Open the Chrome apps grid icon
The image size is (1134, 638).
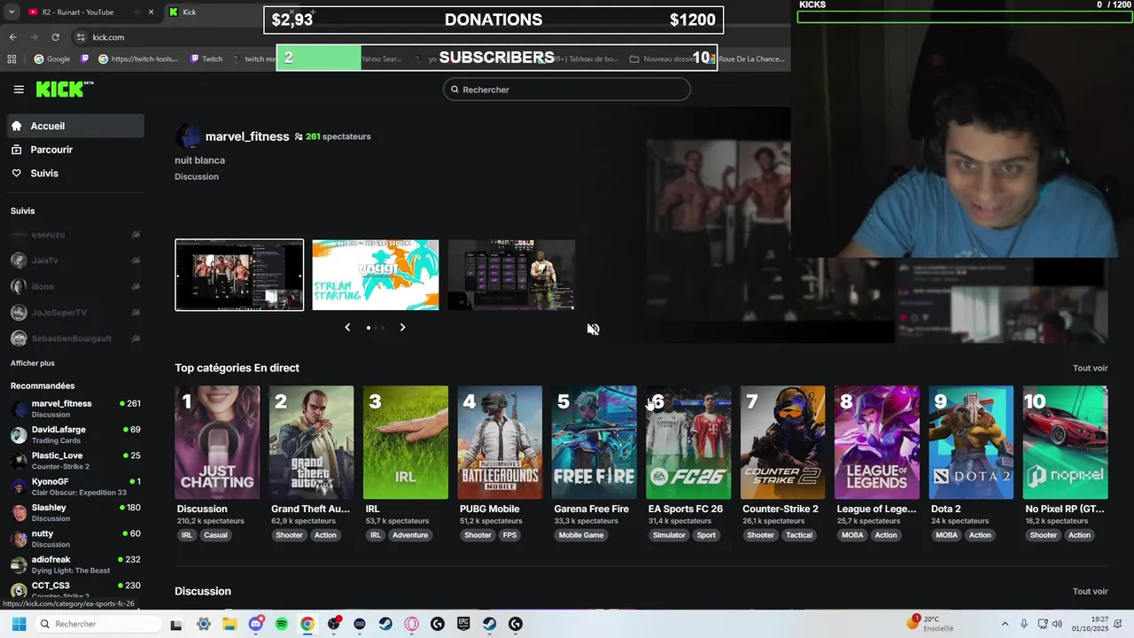click(x=12, y=59)
